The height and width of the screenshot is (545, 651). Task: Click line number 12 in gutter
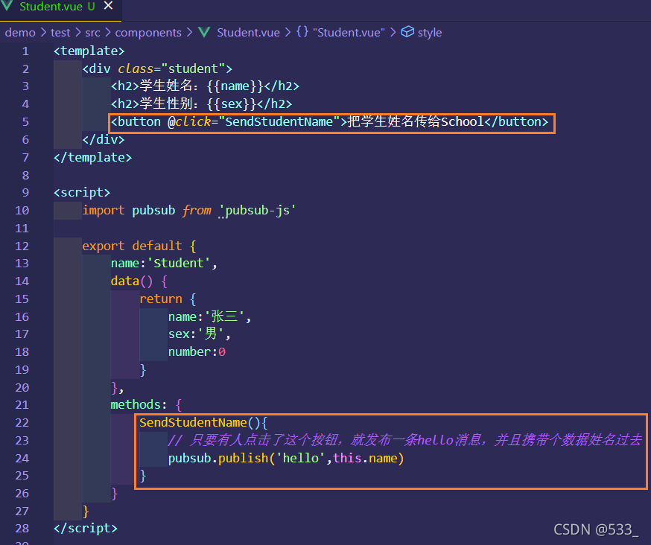[x=22, y=246]
